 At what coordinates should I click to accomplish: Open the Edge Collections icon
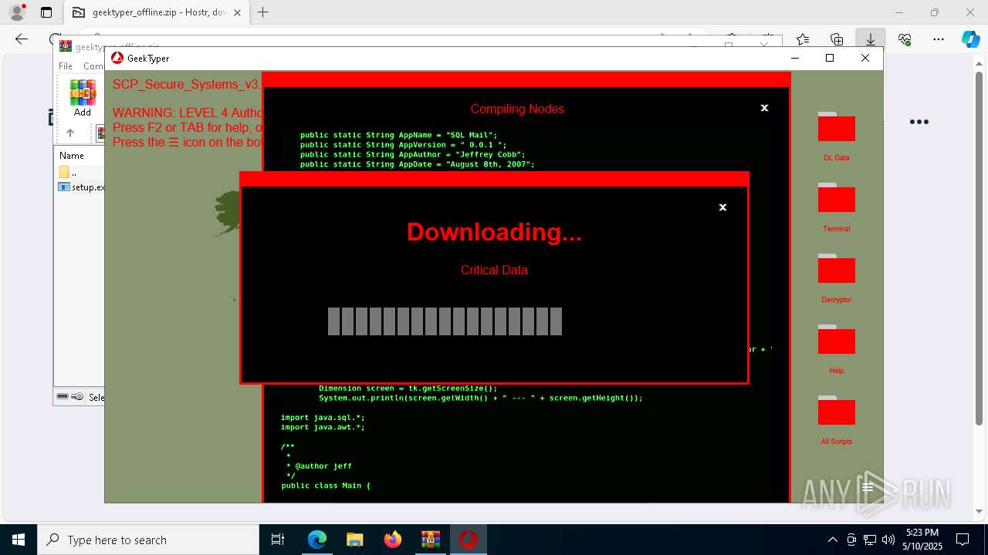[x=837, y=39]
